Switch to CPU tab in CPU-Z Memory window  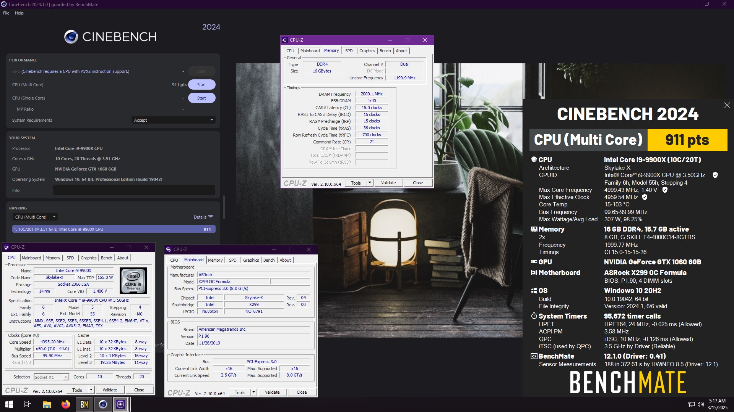290,51
